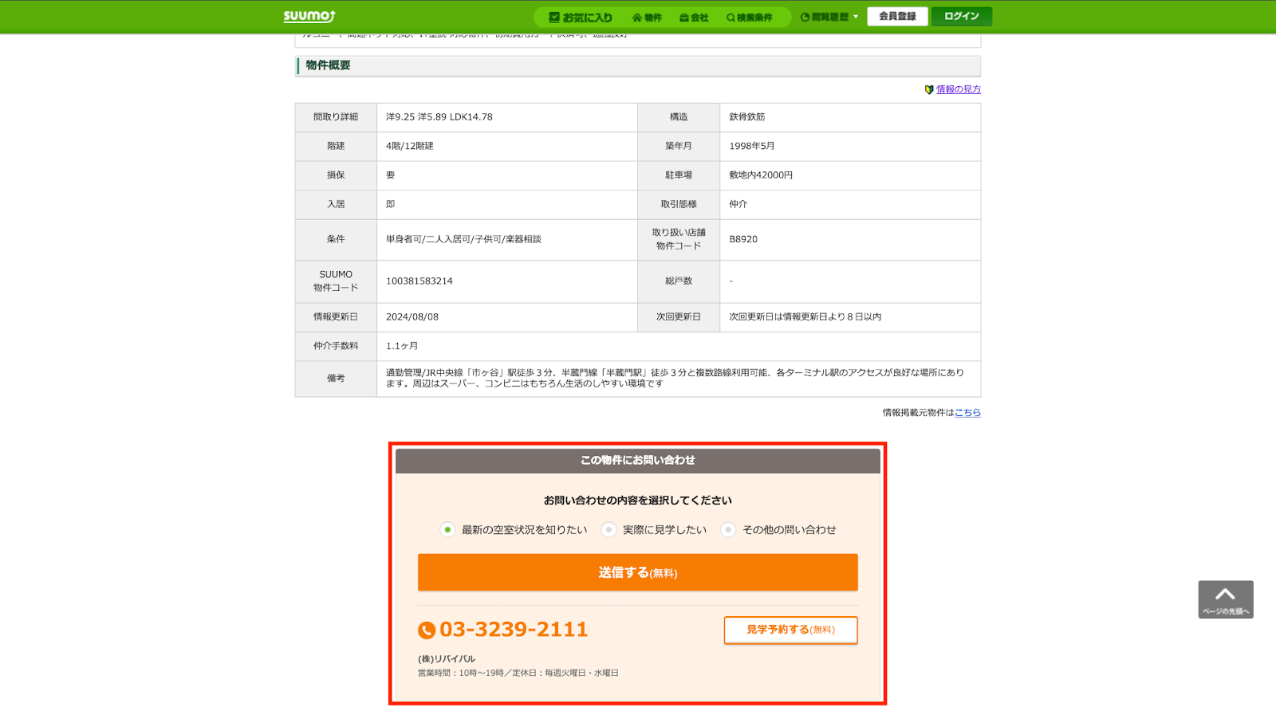This screenshot has width=1276, height=707.
Task: Select その他の問い合わせ radio option
Action: coord(728,529)
